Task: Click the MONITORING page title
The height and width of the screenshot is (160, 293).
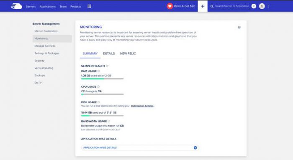Action: click(x=91, y=27)
